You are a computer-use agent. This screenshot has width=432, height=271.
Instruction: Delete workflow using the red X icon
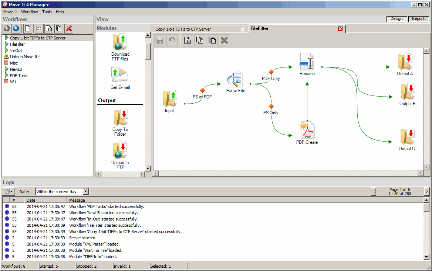coord(69,28)
